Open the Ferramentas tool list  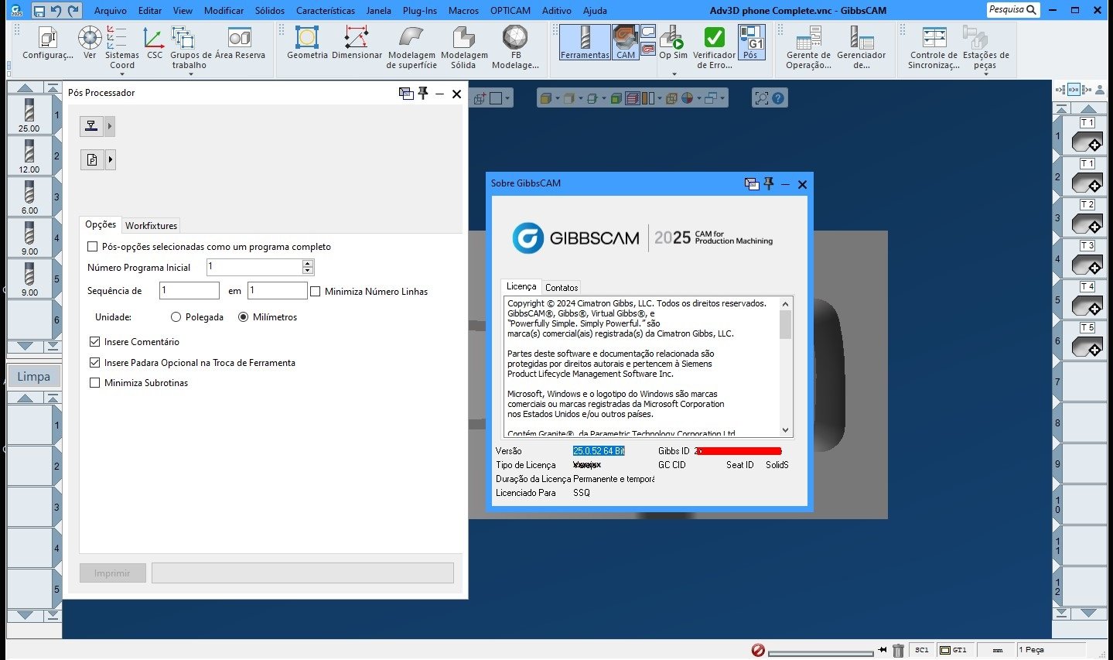coord(585,43)
